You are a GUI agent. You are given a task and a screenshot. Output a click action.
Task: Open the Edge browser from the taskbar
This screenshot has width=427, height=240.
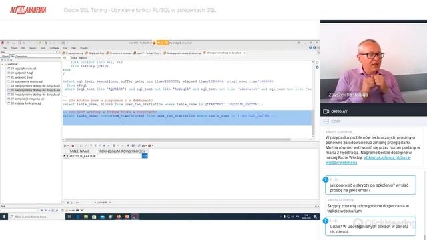click(x=78, y=217)
